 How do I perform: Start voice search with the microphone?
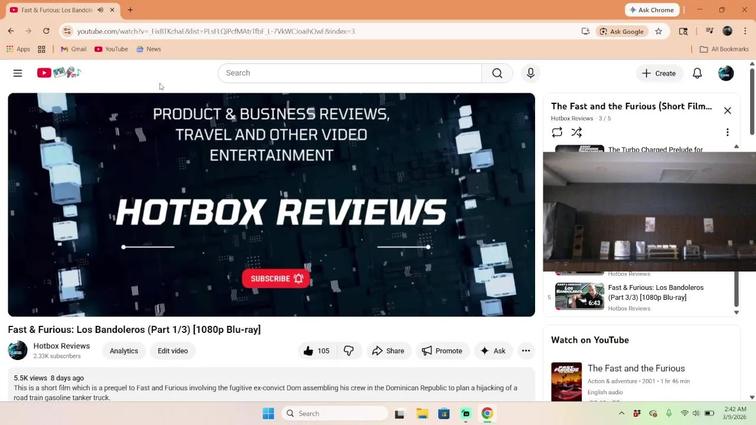coord(530,73)
